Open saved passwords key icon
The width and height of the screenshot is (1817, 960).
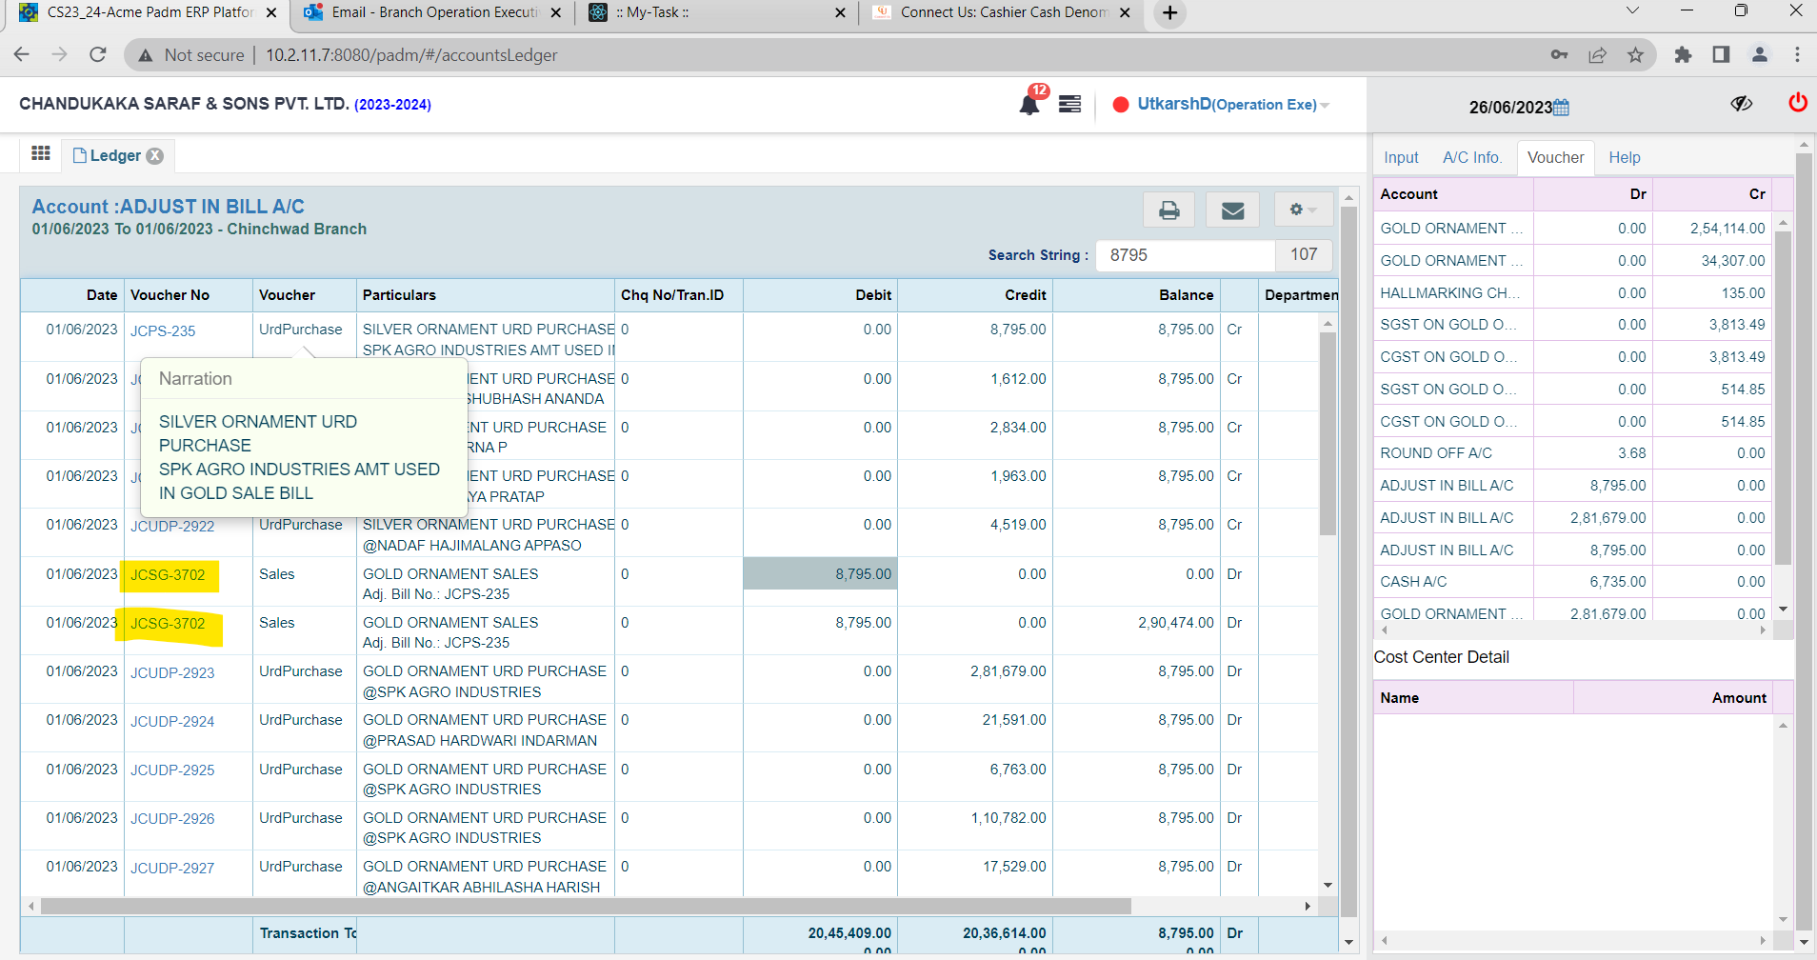[1559, 55]
